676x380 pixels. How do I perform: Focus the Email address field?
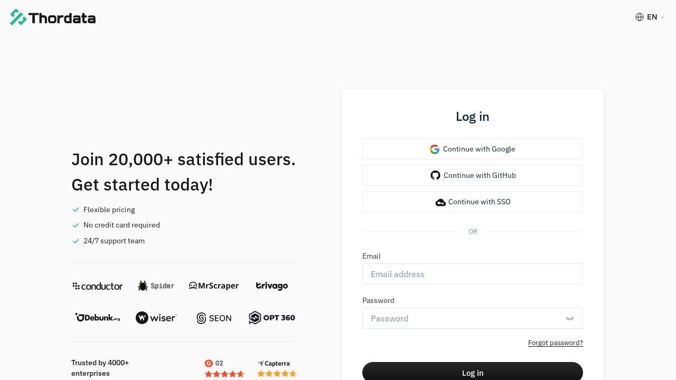point(472,274)
